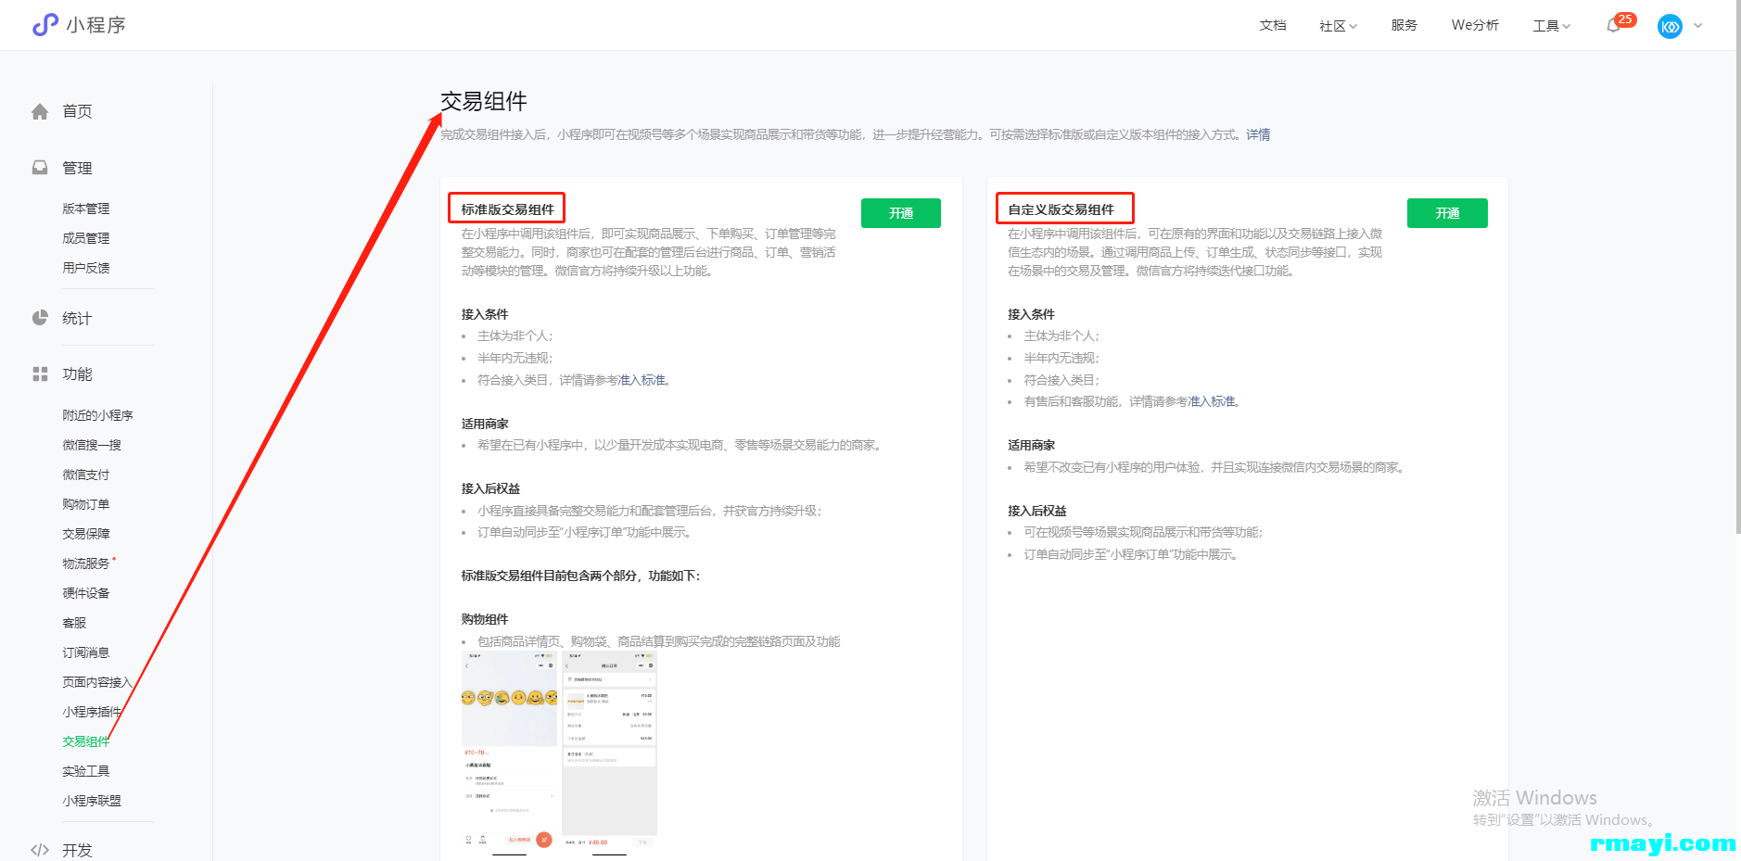This screenshot has height=861, width=1741.
Task: Open 微信支付 in the sidebar
Action: [x=86, y=475]
